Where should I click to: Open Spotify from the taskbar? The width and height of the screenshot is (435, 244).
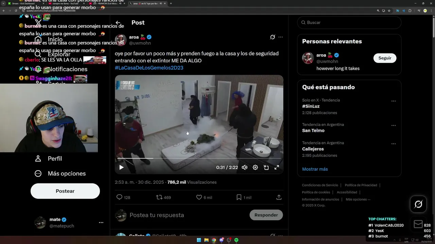(236, 240)
